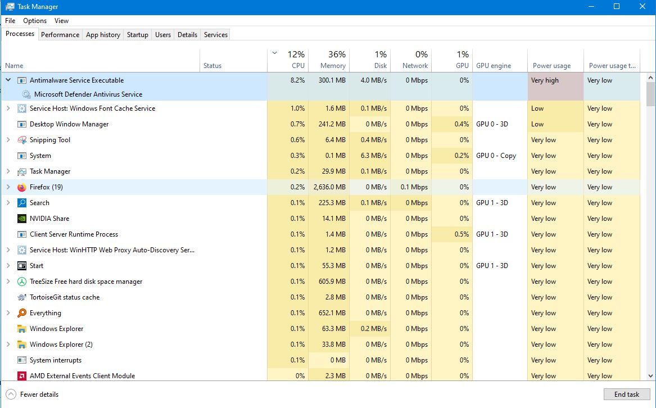Click the NVIDIA Share icon
This screenshot has width=656, height=408.
[22, 219]
